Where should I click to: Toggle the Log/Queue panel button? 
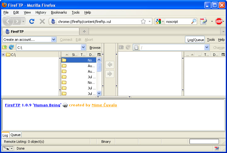tap(195, 40)
